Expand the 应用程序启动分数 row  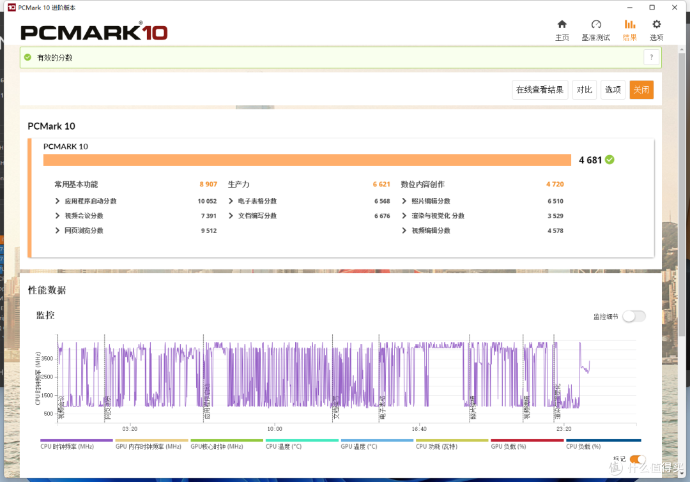tap(58, 201)
